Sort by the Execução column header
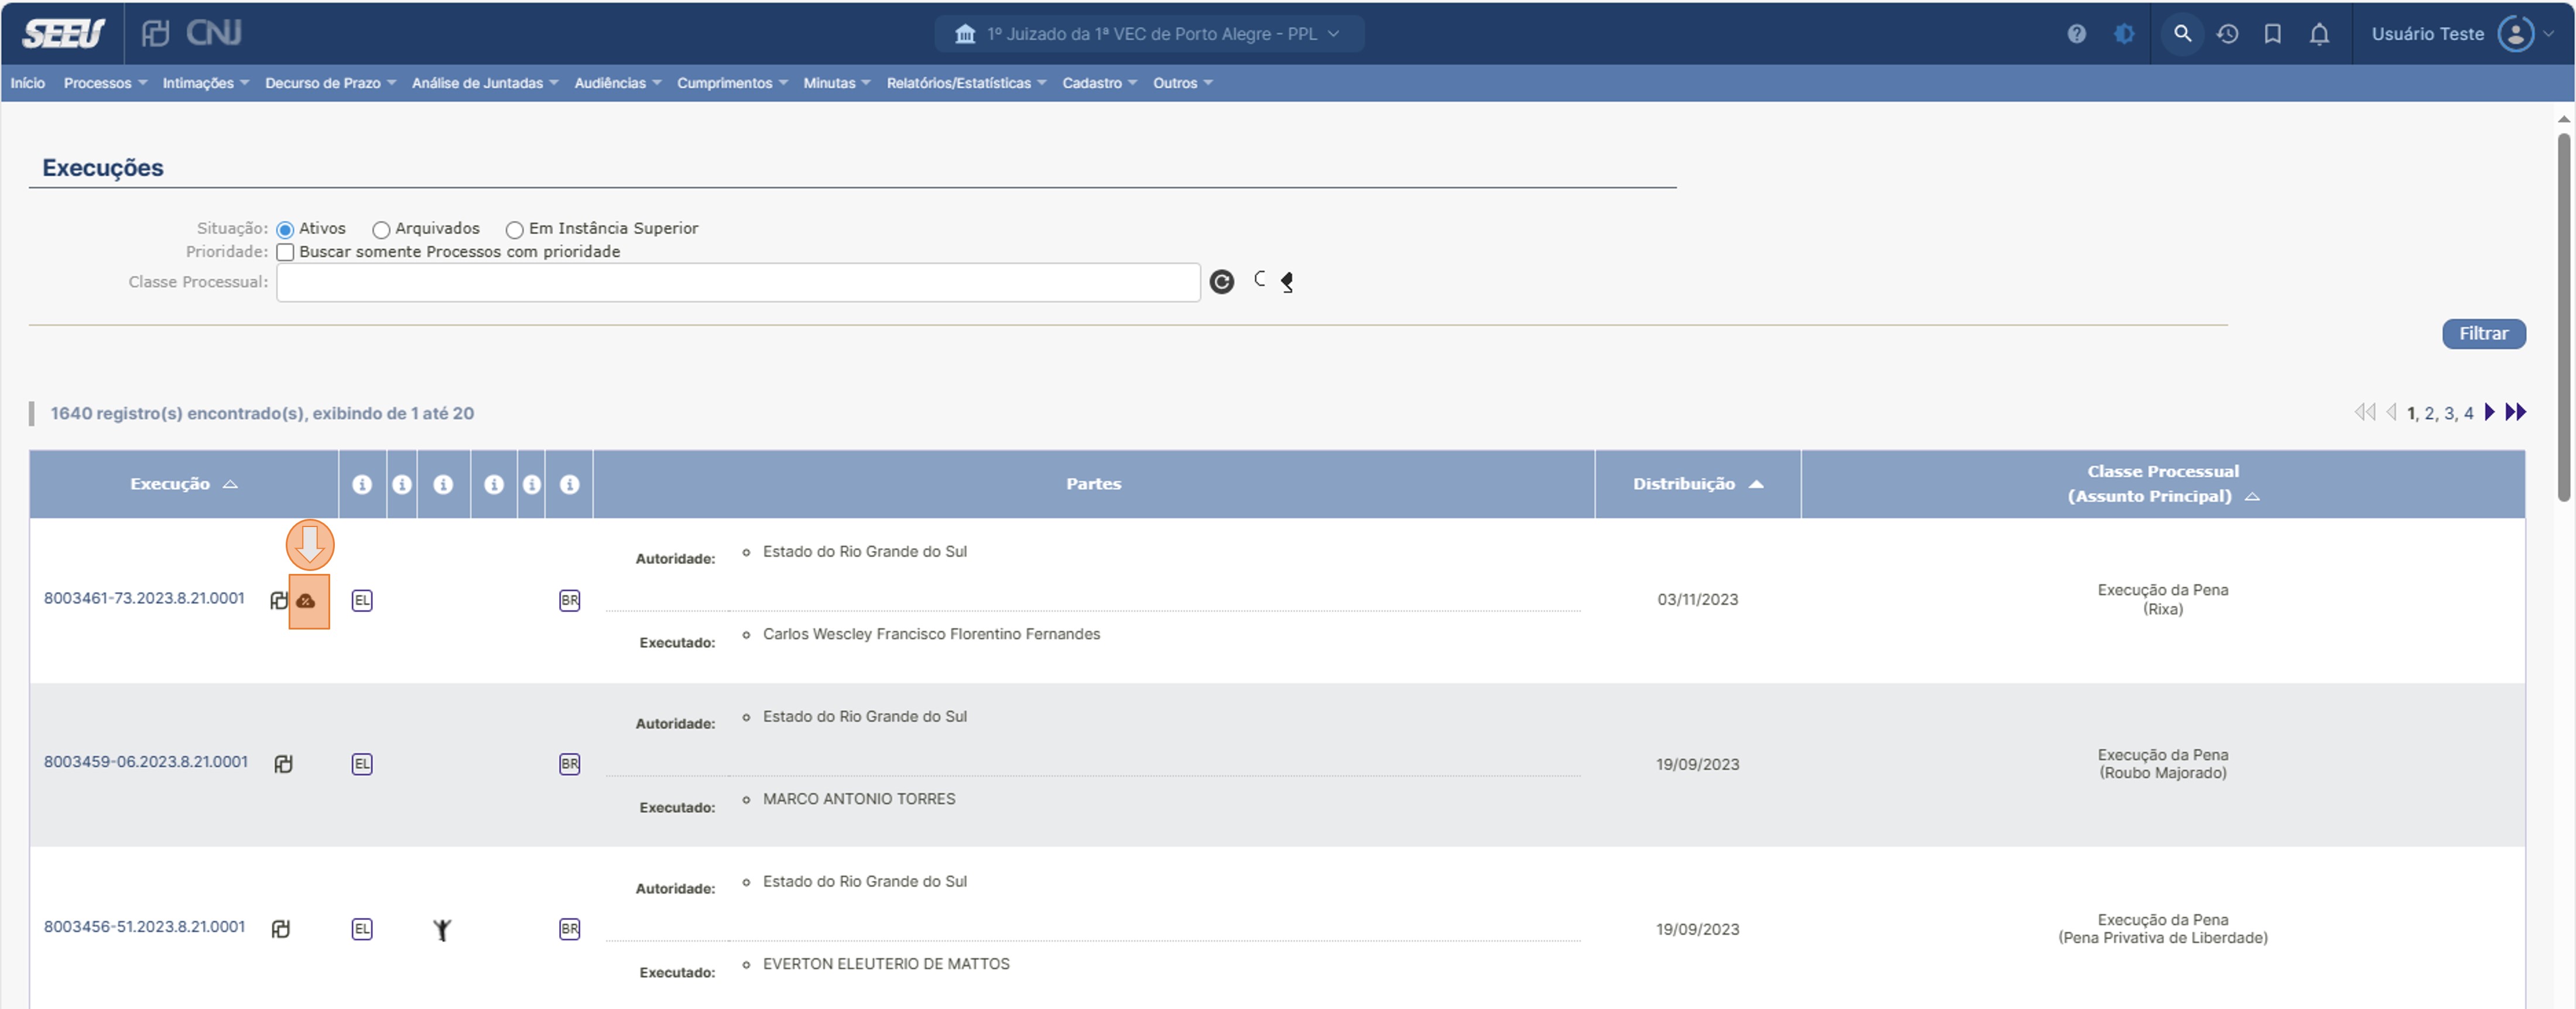The width and height of the screenshot is (2576, 1009). pyautogui.click(x=183, y=484)
